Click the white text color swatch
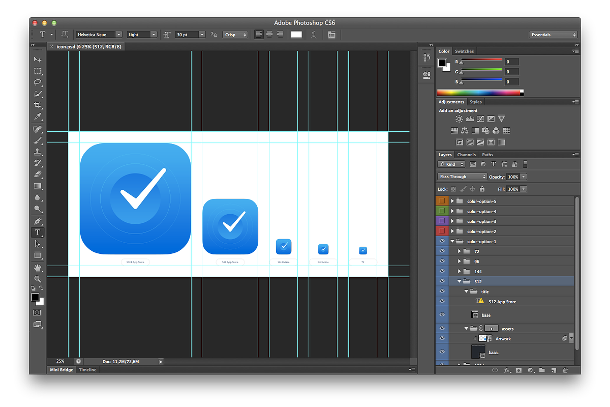Viewport: 610px width, 407px height. (296, 35)
